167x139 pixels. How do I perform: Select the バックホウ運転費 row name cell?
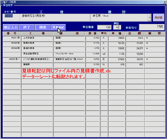[x=37, y=60]
